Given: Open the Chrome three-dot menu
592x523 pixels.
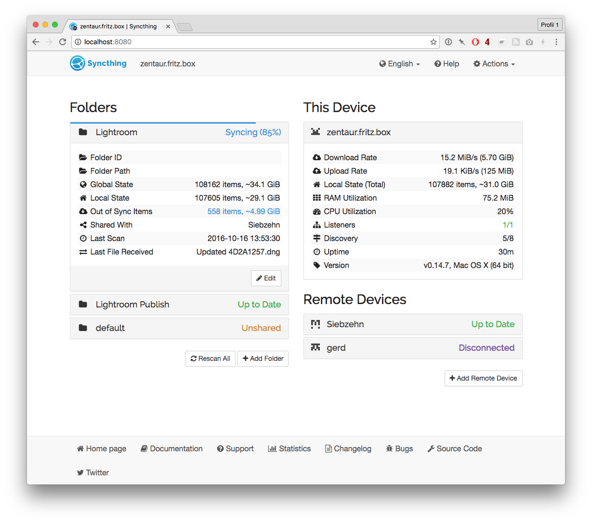Looking at the screenshot, I should (556, 42).
